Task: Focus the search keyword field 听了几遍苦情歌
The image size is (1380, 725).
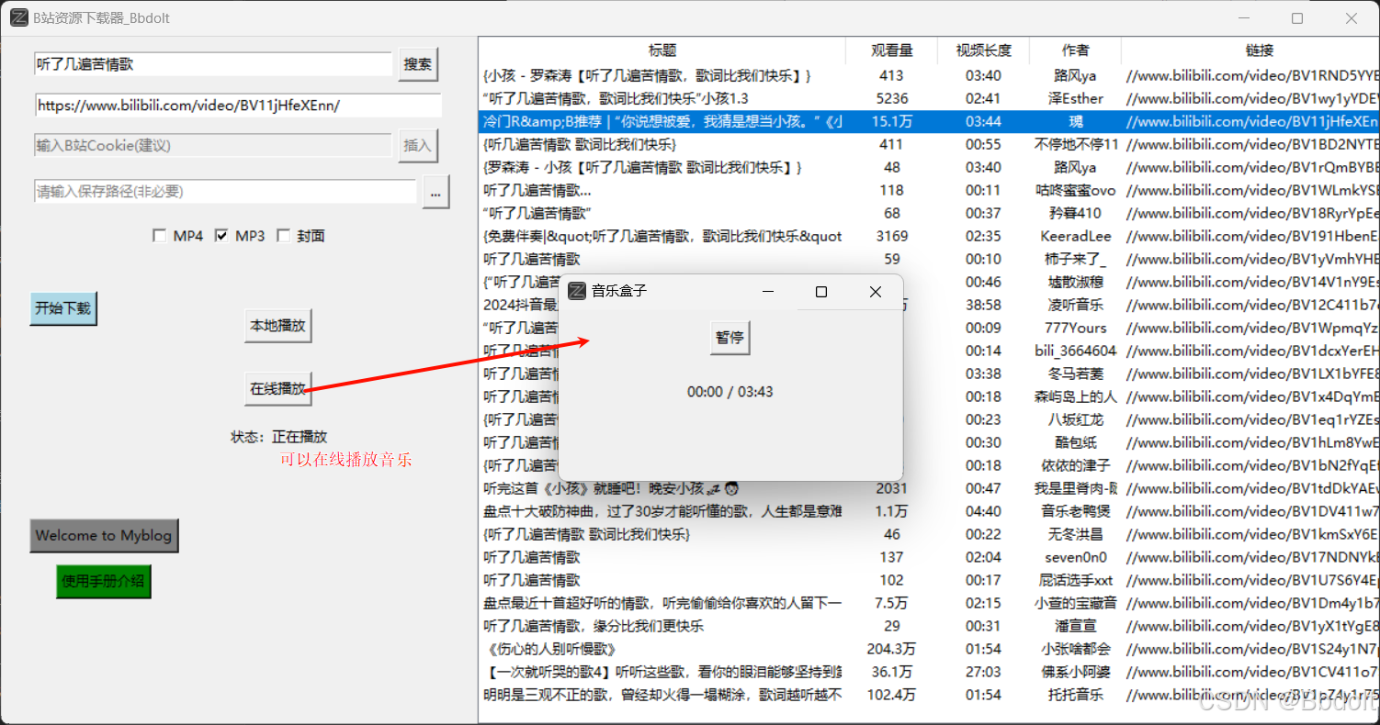Action: (213, 64)
